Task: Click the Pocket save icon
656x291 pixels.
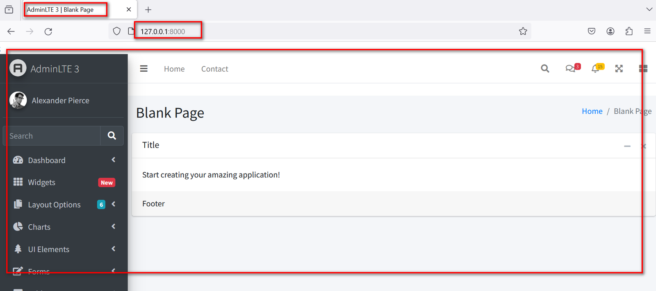Action: (x=592, y=32)
